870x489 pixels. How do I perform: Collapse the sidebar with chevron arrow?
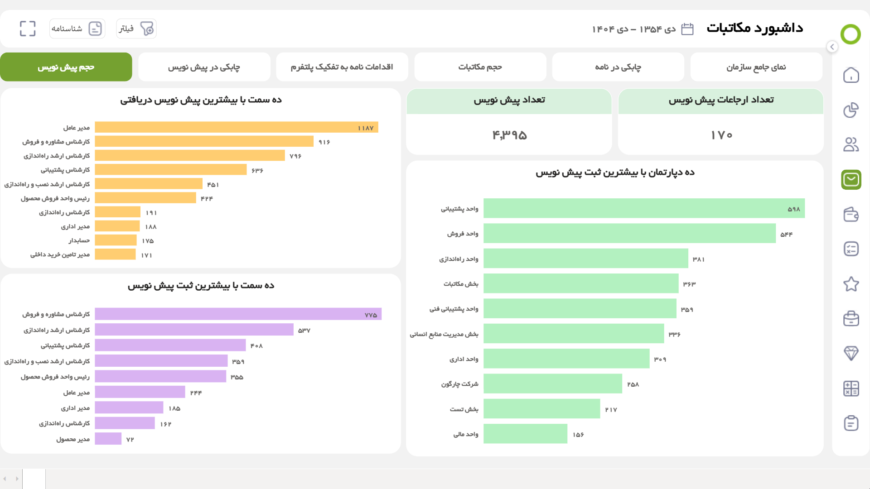point(832,47)
